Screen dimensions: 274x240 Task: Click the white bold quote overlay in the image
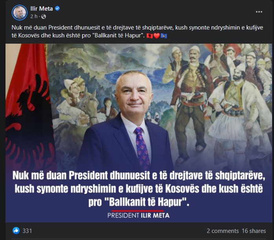click(139, 189)
